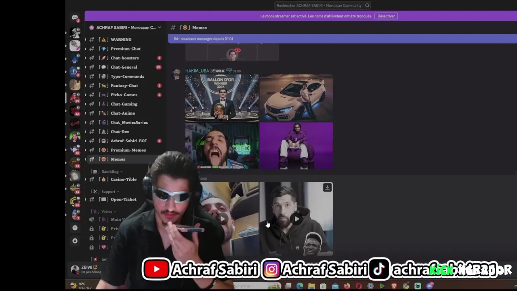Open Google Chrome from the taskbar
The width and height of the screenshot is (517, 291).
click(x=406, y=286)
